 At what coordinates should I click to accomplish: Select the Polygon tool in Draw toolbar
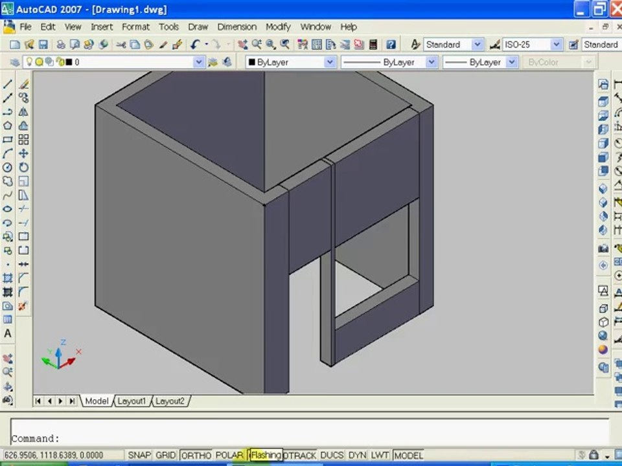[x=8, y=126]
